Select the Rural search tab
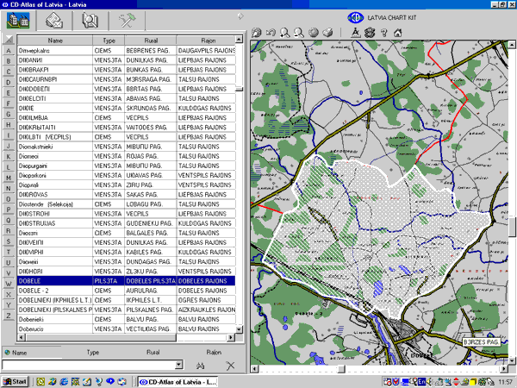Image resolution: width=517 pixels, height=388 pixels. [153, 353]
